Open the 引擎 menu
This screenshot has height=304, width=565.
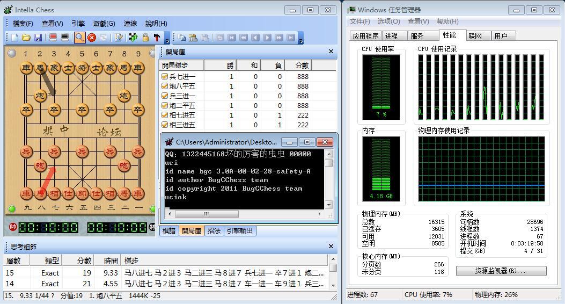(x=78, y=24)
